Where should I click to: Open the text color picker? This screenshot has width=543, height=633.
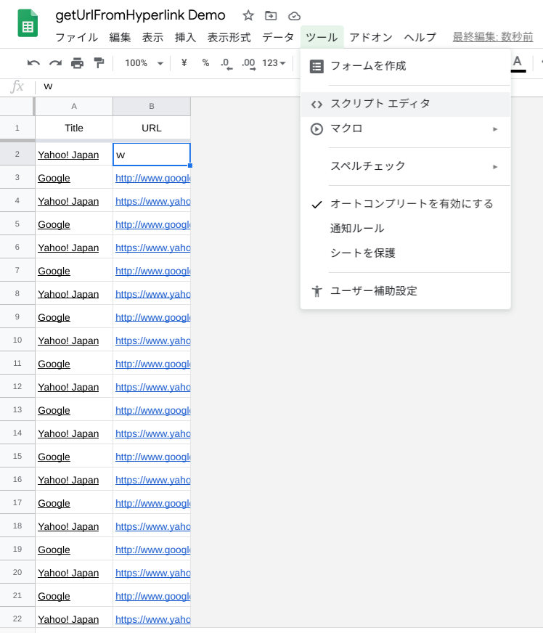tap(518, 64)
